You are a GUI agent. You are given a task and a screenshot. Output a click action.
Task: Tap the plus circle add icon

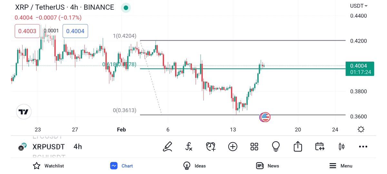pos(233,147)
